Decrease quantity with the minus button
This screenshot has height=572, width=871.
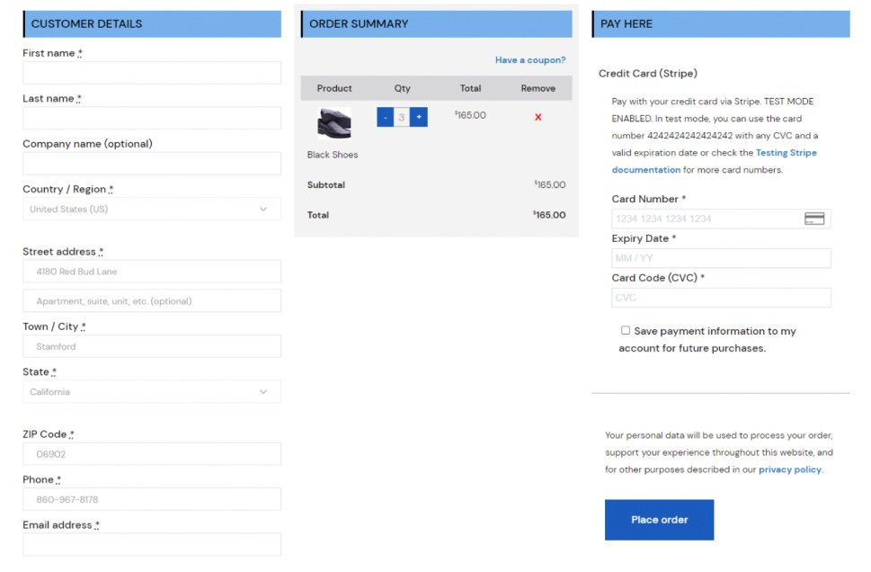pos(385,117)
